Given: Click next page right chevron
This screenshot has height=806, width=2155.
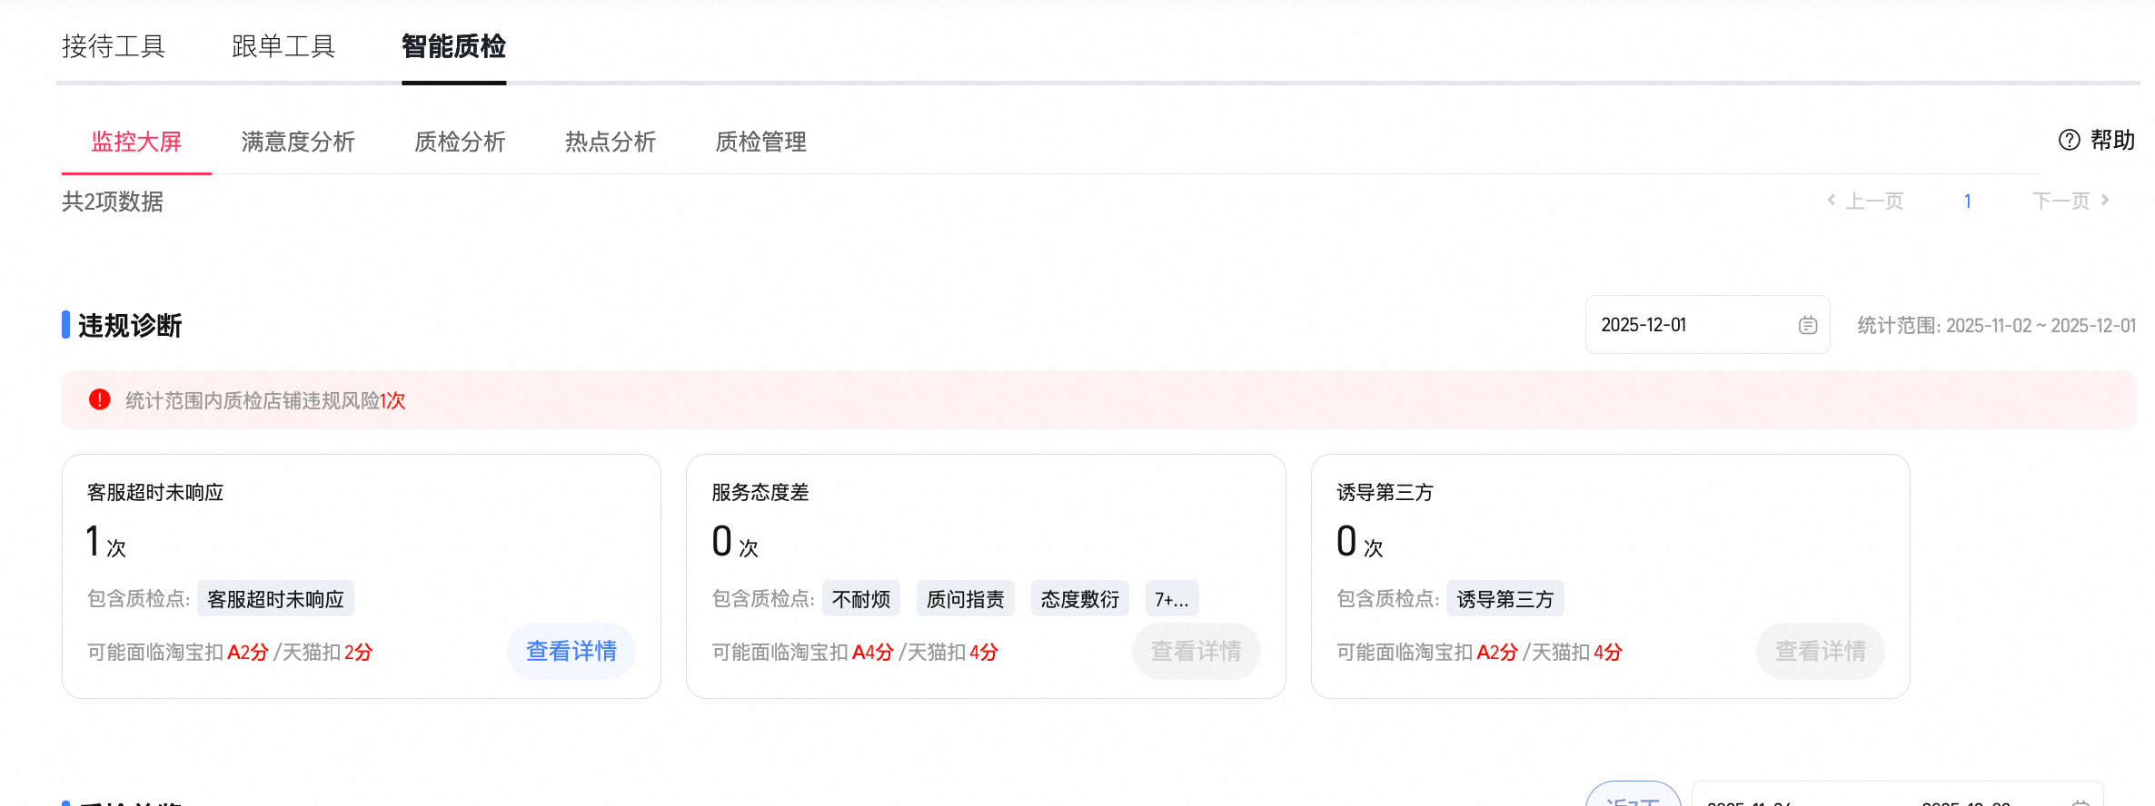Looking at the screenshot, I should [2105, 201].
